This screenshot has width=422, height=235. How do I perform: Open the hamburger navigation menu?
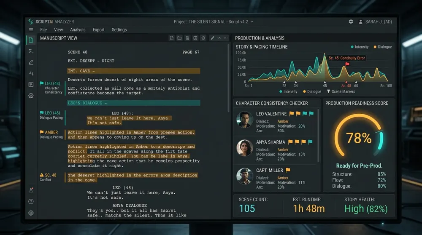tap(31, 30)
